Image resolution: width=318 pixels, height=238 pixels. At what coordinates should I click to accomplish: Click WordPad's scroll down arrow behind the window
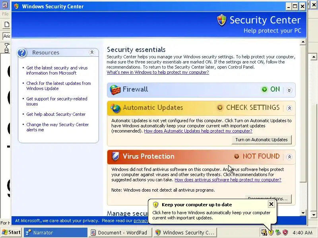tap(314, 215)
